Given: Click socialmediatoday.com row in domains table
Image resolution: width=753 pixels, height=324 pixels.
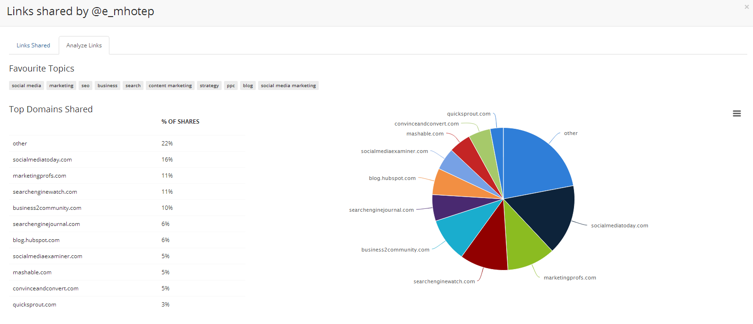Looking at the screenshot, I should pyautogui.click(x=42, y=160).
